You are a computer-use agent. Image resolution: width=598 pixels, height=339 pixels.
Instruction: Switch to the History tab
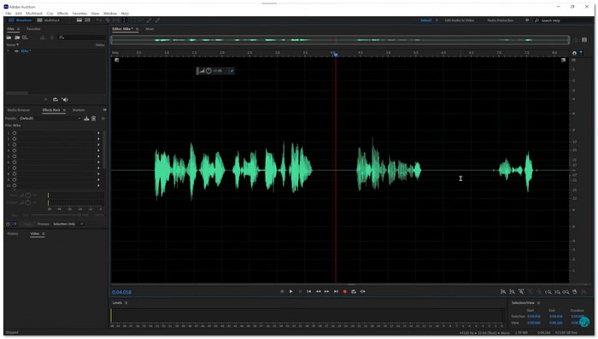[x=13, y=233]
